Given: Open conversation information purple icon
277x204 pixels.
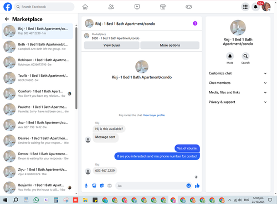Looking at the screenshot, I should pos(195,23).
